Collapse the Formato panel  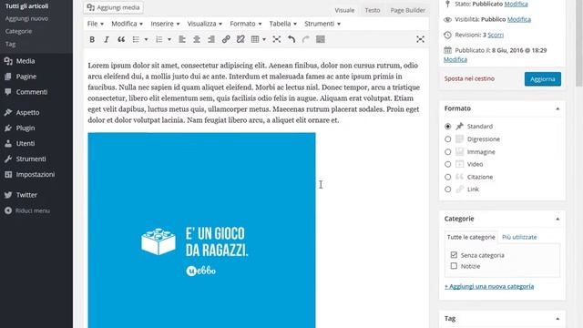pos(557,108)
